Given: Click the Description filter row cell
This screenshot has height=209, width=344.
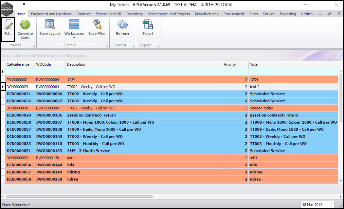Looking at the screenshot, I should pos(144,71).
